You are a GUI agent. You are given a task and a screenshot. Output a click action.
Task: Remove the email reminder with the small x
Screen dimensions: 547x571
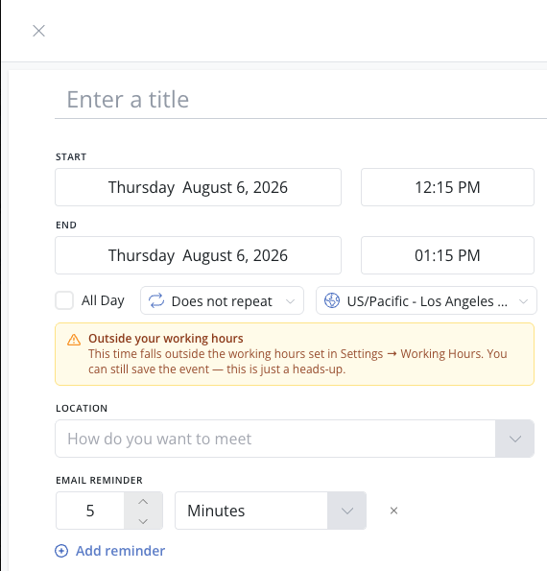(x=393, y=511)
